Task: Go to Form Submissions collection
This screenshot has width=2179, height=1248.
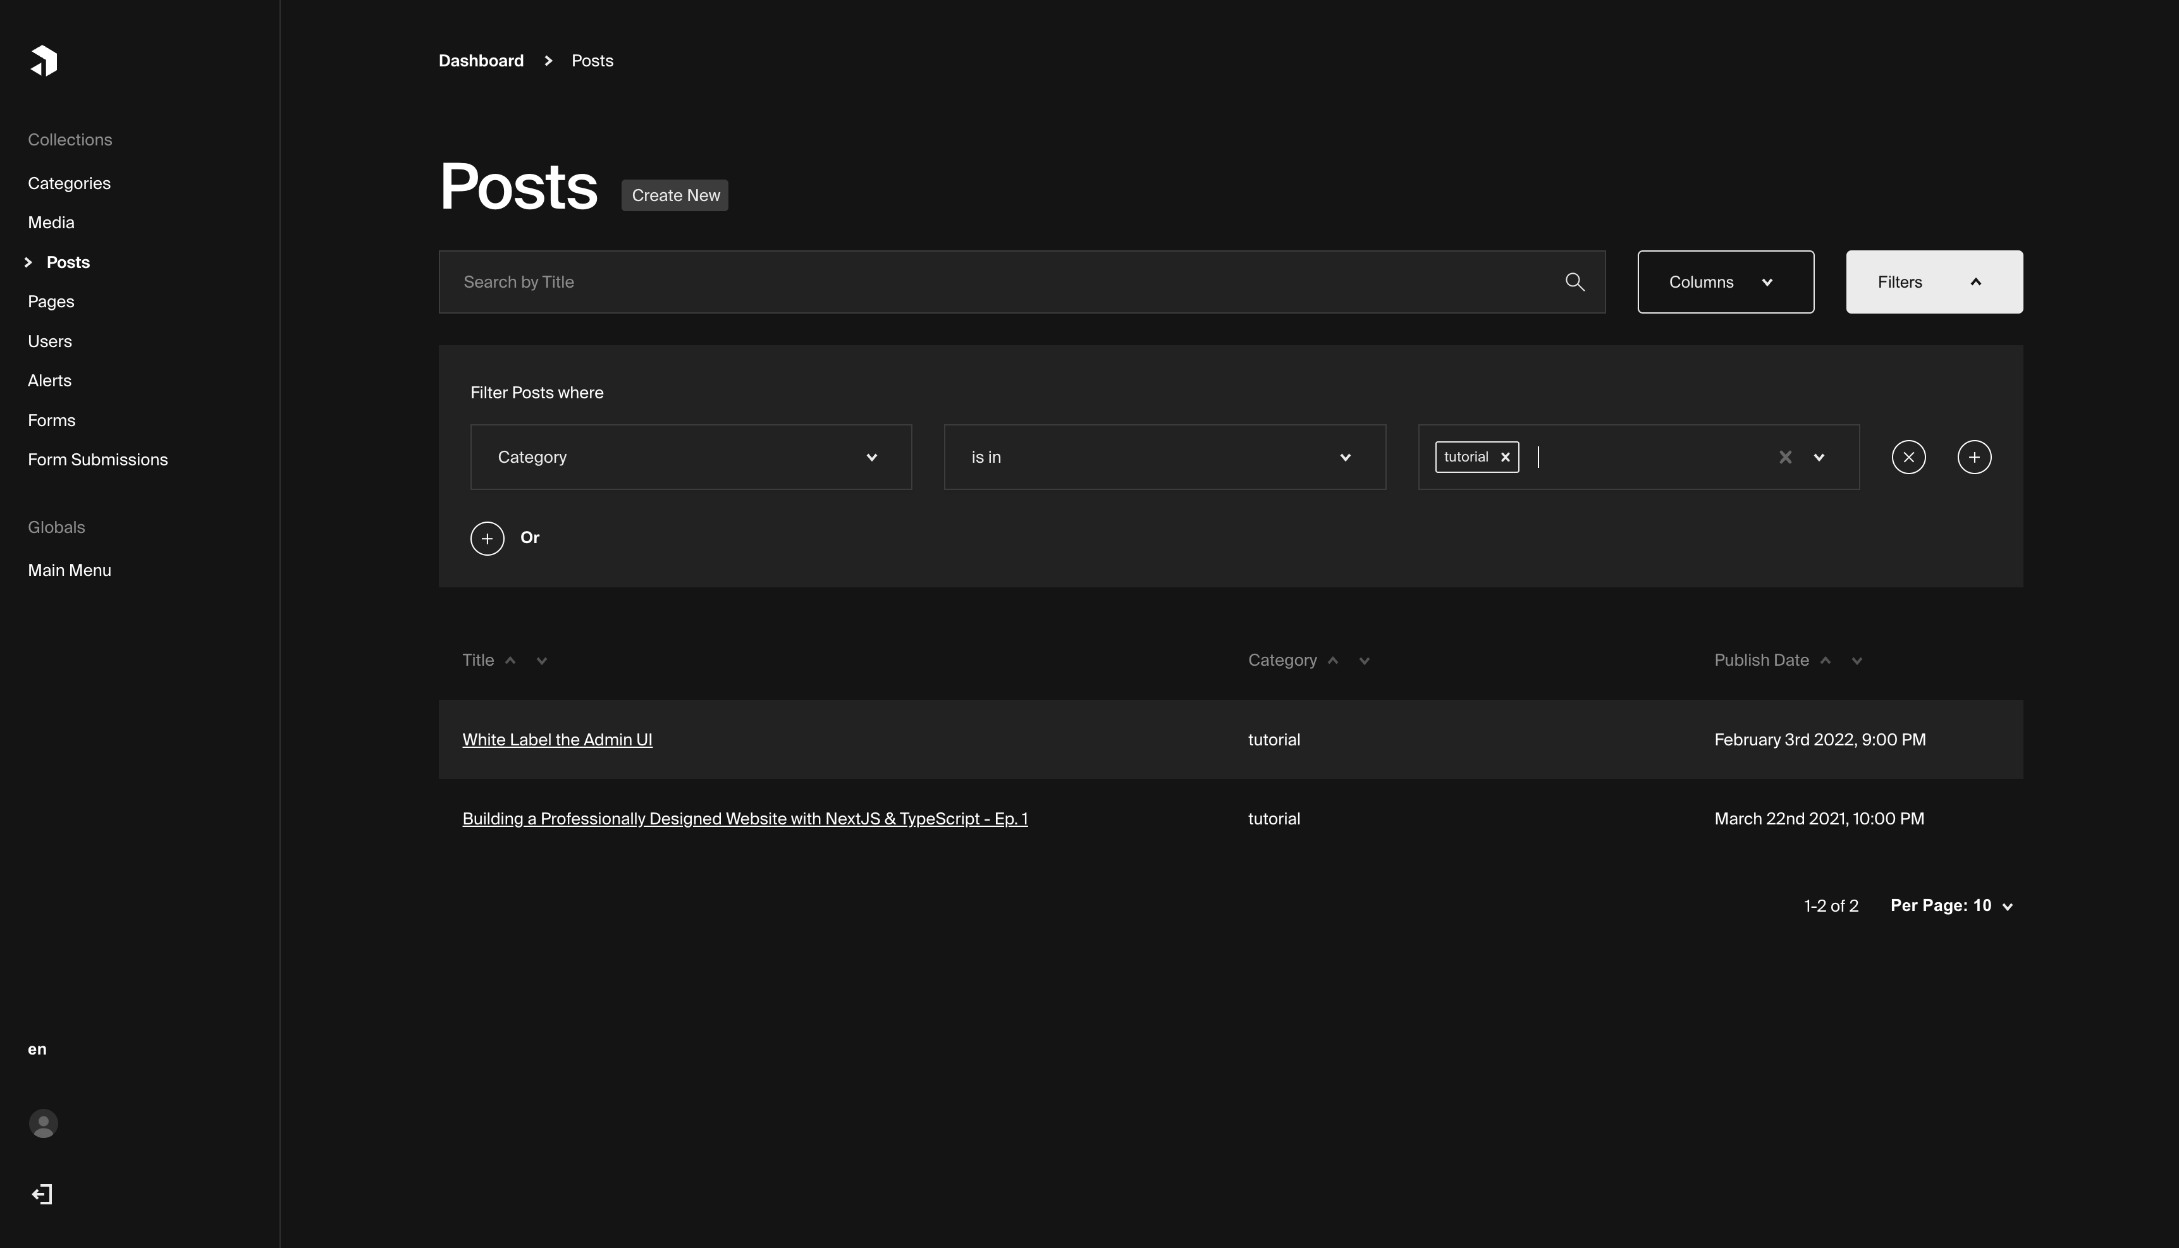Action: [x=98, y=460]
